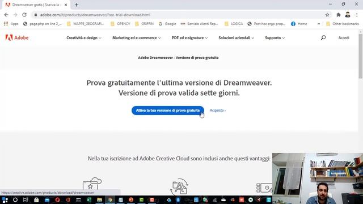This screenshot has width=363, height=204.
Task: Close the Dreamweaver gratis tab
Action: (66, 5)
